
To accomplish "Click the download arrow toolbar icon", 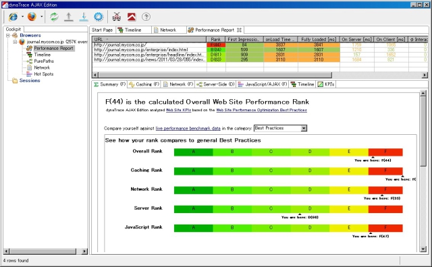I will point(84,17).
